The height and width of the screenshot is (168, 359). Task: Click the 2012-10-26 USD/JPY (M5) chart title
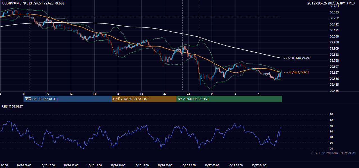[331, 3]
